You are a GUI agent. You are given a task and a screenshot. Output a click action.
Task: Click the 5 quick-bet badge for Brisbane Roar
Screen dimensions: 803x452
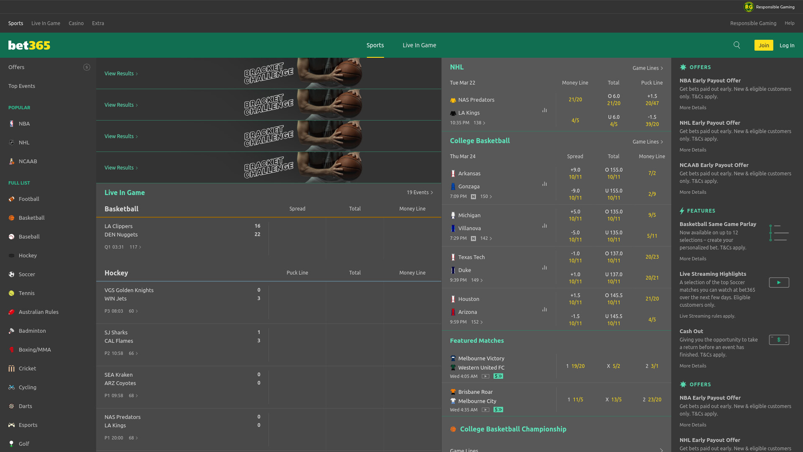click(498, 410)
